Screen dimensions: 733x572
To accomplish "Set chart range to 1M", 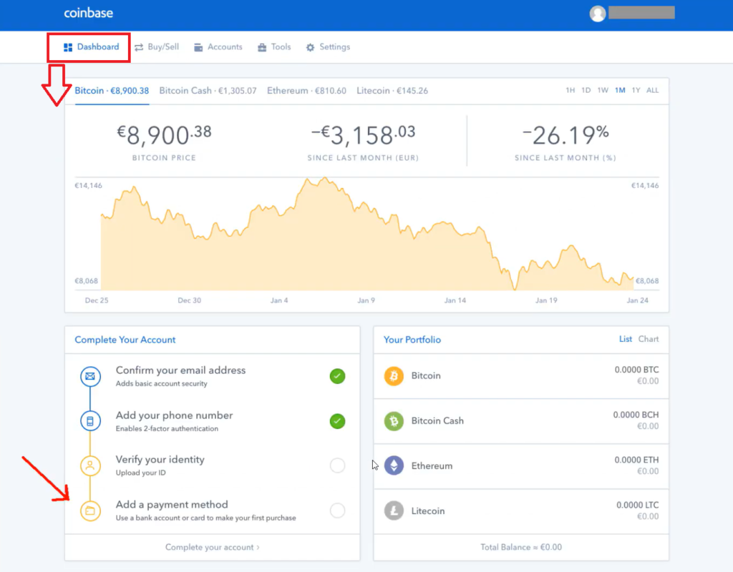I will (x=620, y=91).
